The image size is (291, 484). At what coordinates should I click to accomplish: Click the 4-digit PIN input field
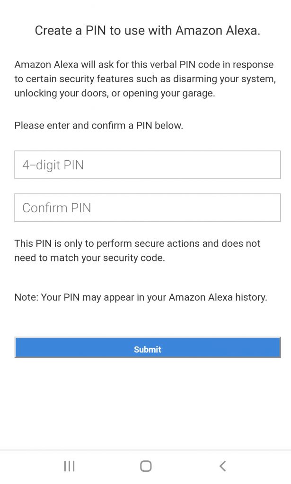pos(147,164)
